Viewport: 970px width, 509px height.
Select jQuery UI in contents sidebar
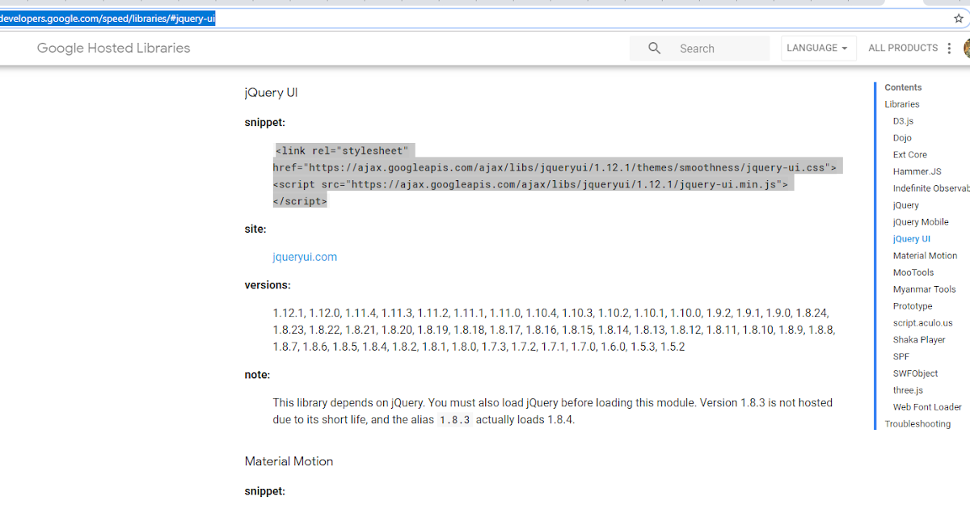click(912, 239)
